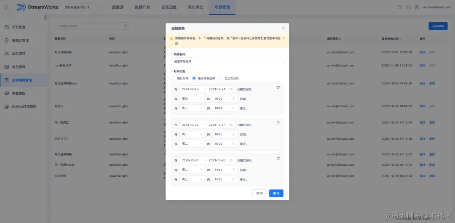Open the admin@dtstack.com account menu
The width and height of the screenshot is (455, 223).
(x=437, y=7)
